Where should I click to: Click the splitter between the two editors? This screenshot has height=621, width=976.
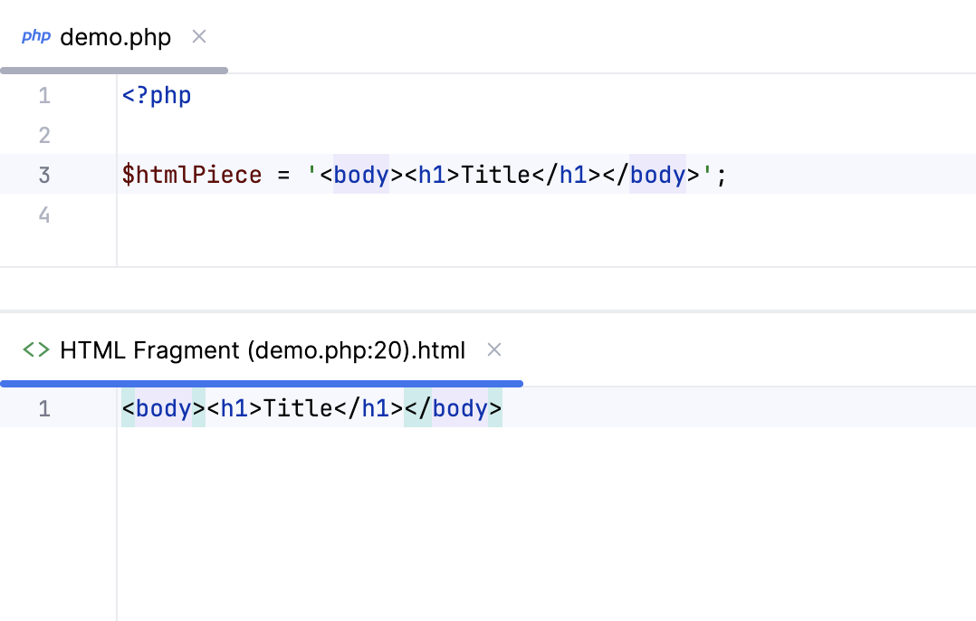tap(488, 291)
